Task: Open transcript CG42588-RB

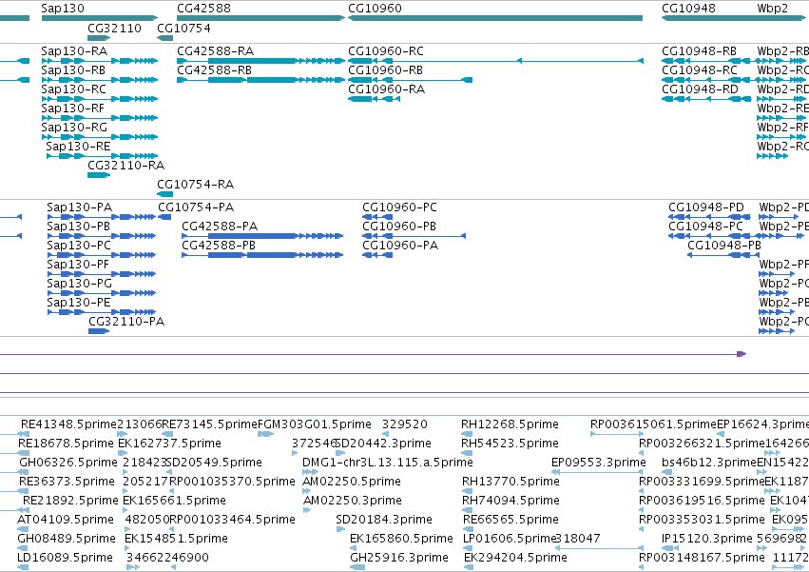Action: click(x=215, y=70)
